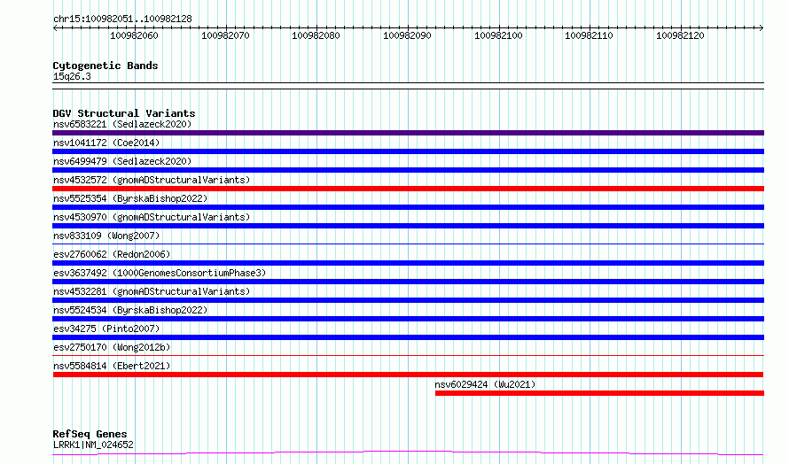The width and height of the screenshot is (789, 464).
Task: Click the short red bar under nsv6029424
Action: [600, 393]
